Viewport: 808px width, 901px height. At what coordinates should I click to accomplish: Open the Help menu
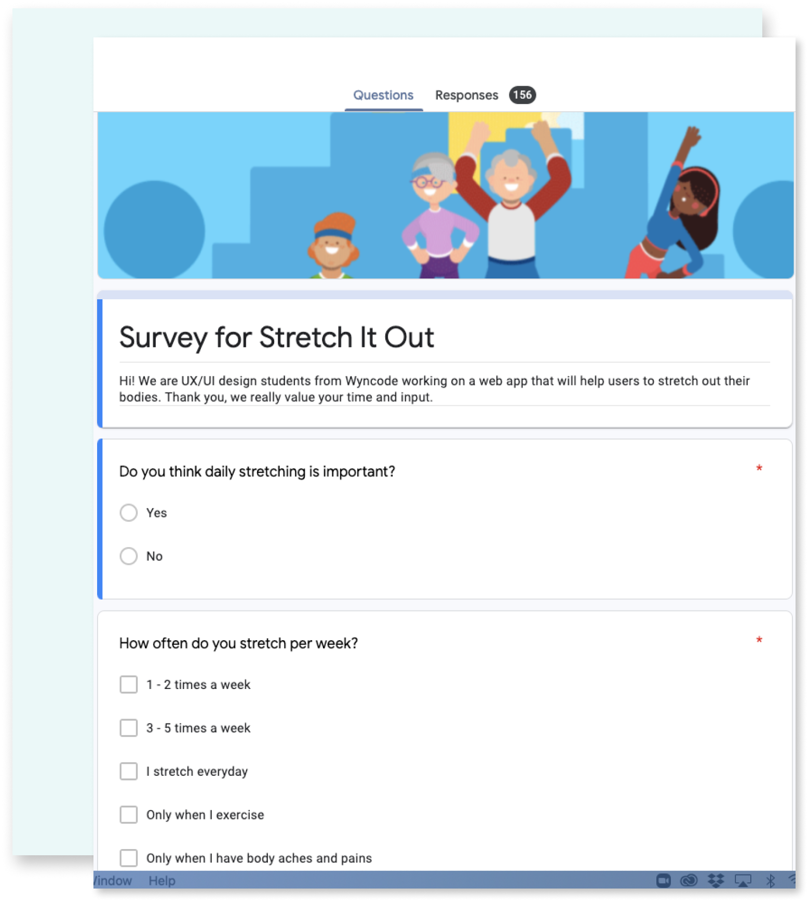click(162, 881)
